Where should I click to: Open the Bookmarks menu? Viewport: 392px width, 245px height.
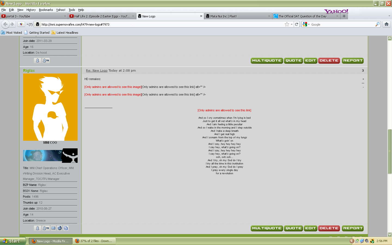coord(46,10)
